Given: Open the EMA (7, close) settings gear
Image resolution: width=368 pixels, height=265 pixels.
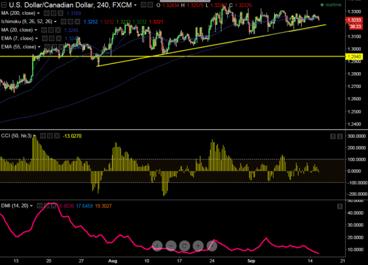Looking at the screenshot, I should coord(51,38).
